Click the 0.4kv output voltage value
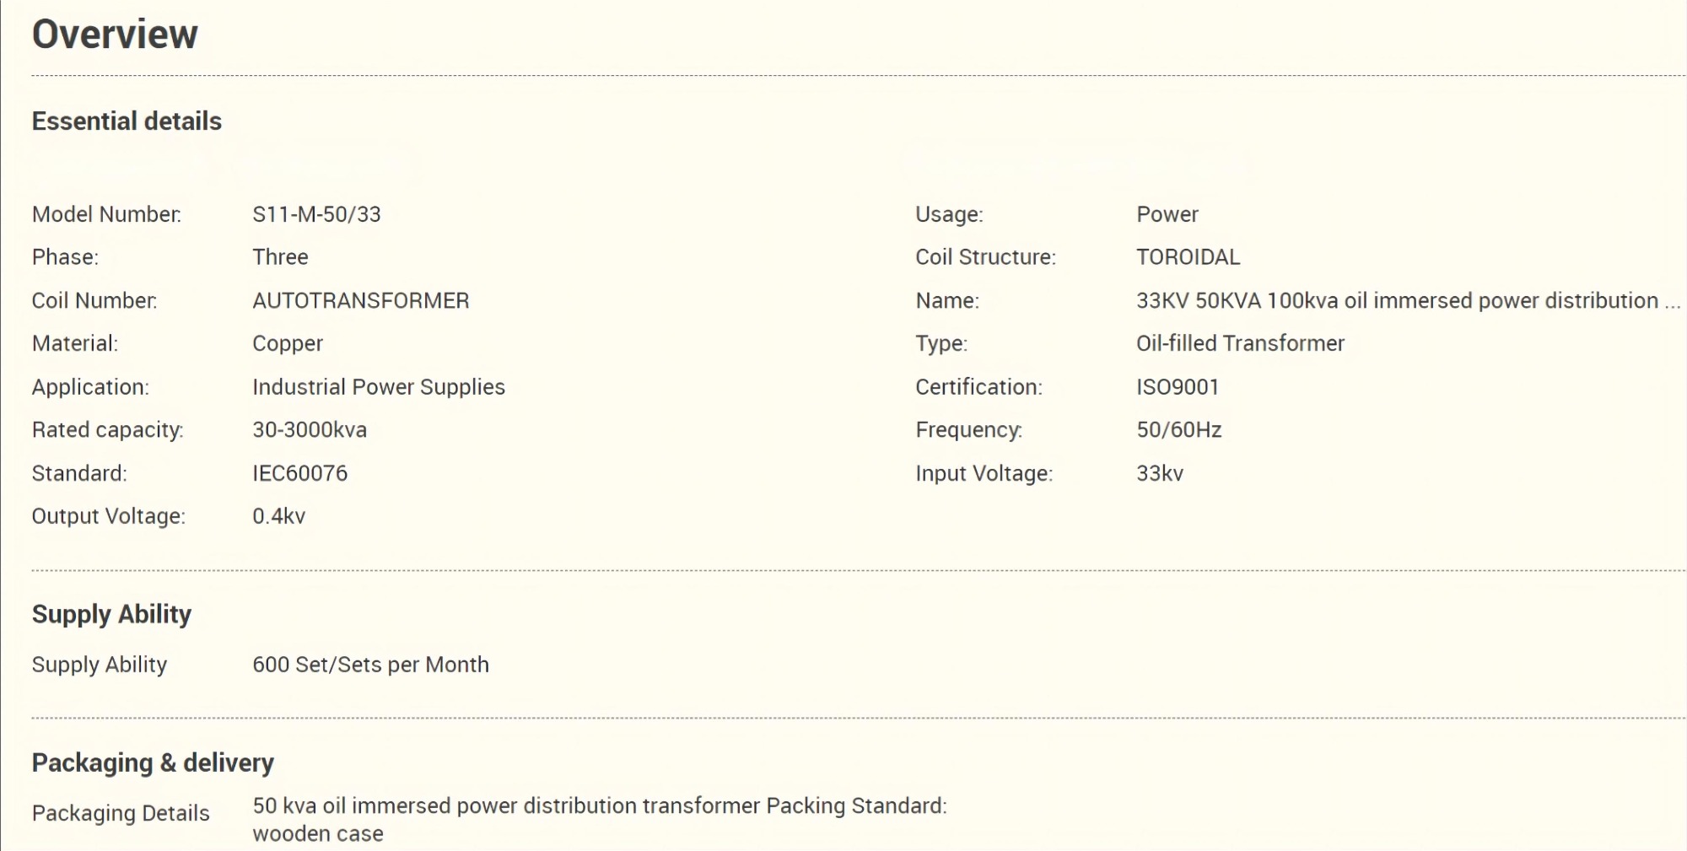Viewport: 1687px width, 851px height. [278, 516]
